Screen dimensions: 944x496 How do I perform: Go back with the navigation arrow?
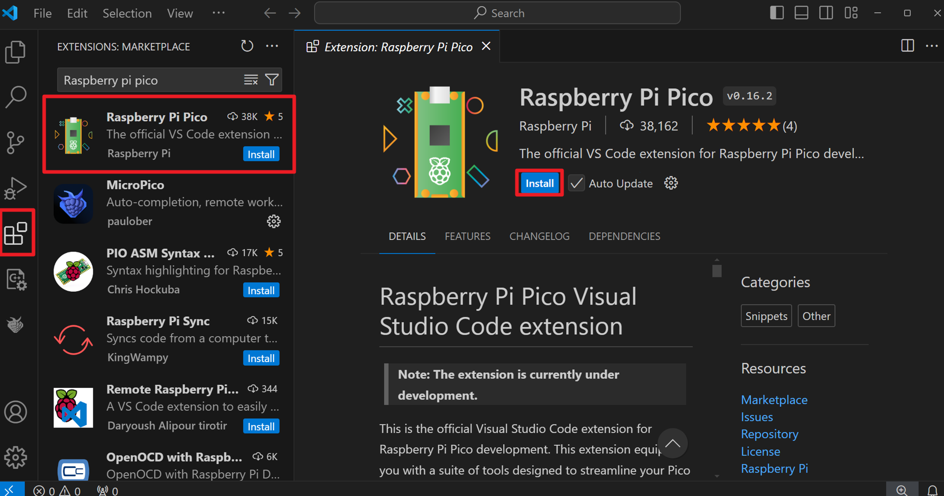270,13
